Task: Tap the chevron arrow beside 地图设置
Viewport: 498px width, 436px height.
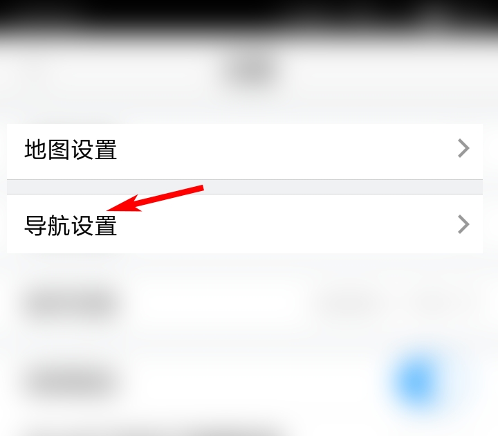Action: point(463,148)
